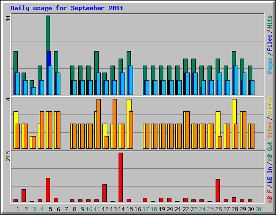The width and height of the screenshot is (276, 215).
Task: Click green day label '17' on the x-axis
Action: 146,209
